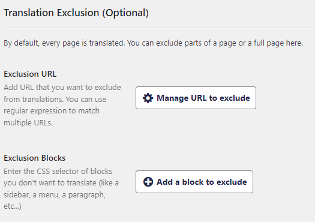Click the 'sidebar, a menu, a paragraph,' line
This screenshot has width=315, height=222.
55,194
